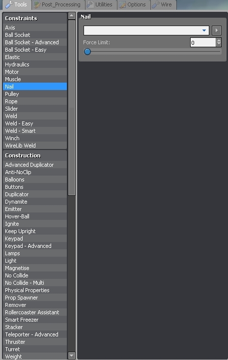Collapse the Constraints category header
This screenshot has width=228, height=360.
point(35,18)
